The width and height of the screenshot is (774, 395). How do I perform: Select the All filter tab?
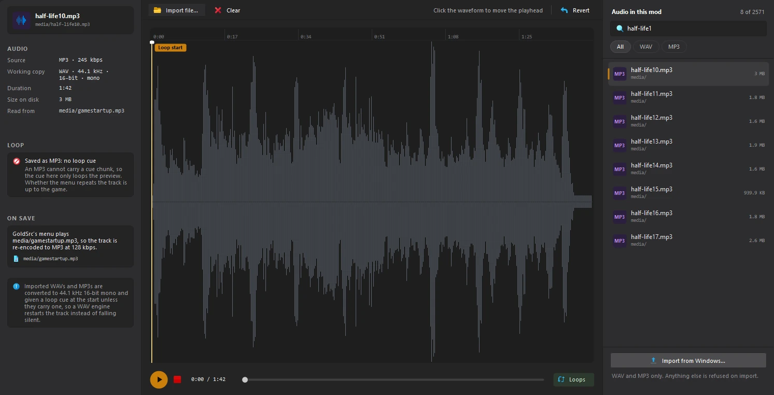pyautogui.click(x=620, y=47)
